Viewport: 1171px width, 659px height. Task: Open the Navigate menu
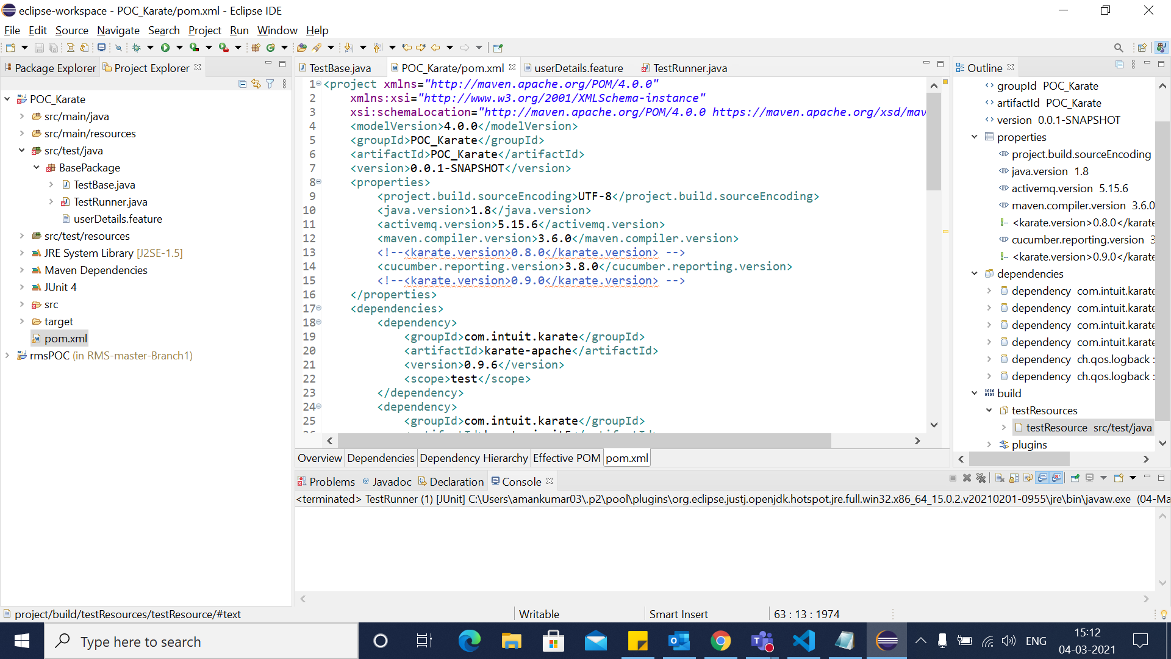click(118, 30)
